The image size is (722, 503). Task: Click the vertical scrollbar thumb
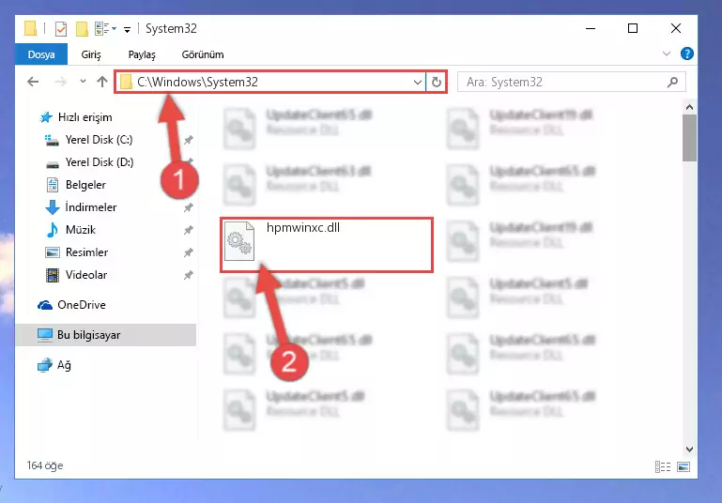click(x=689, y=138)
